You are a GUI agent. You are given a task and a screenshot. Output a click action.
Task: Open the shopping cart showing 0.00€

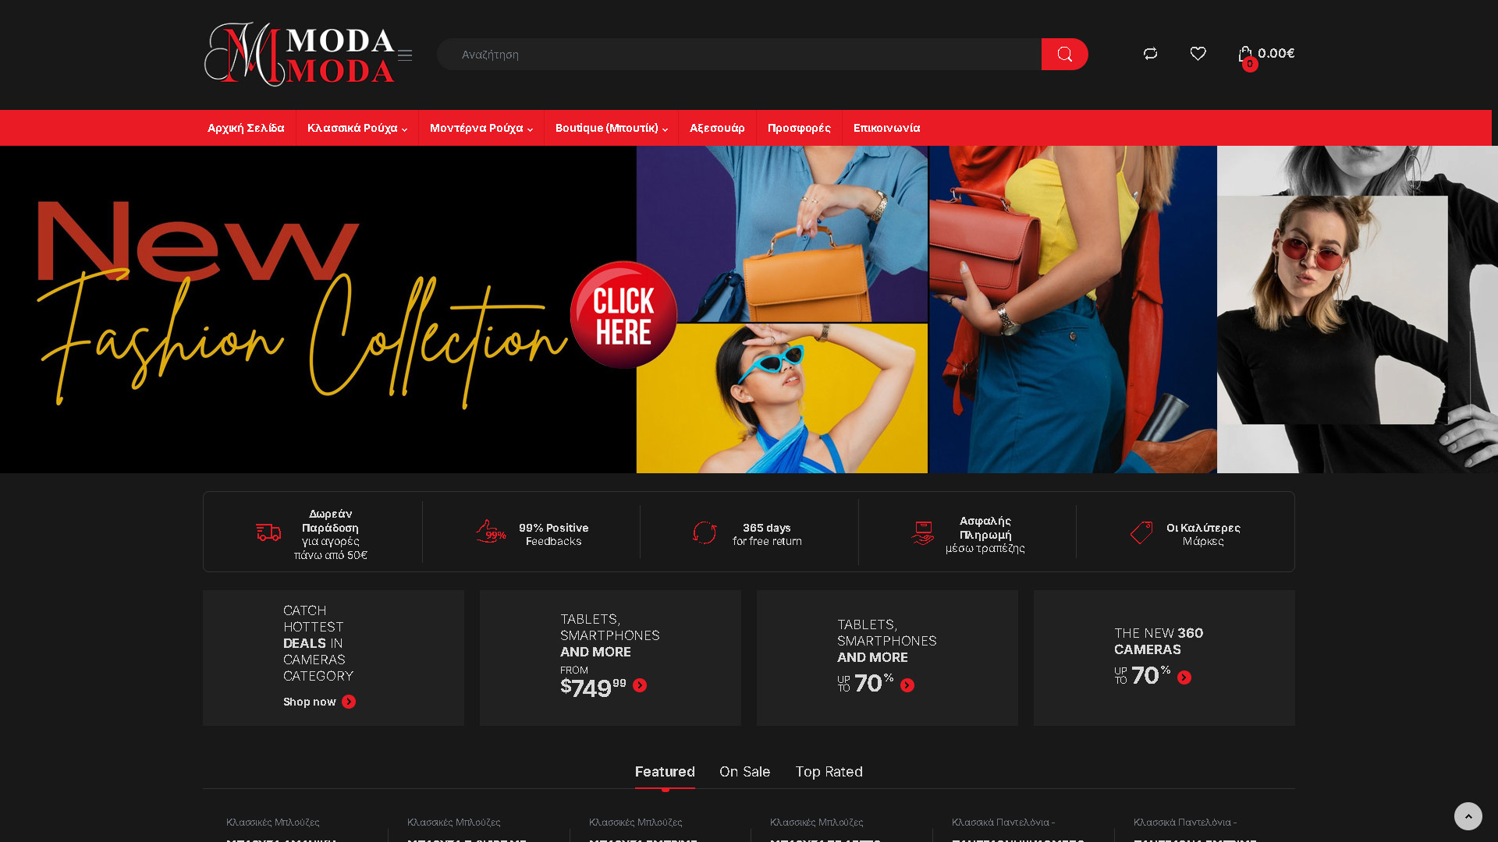click(1266, 55)
